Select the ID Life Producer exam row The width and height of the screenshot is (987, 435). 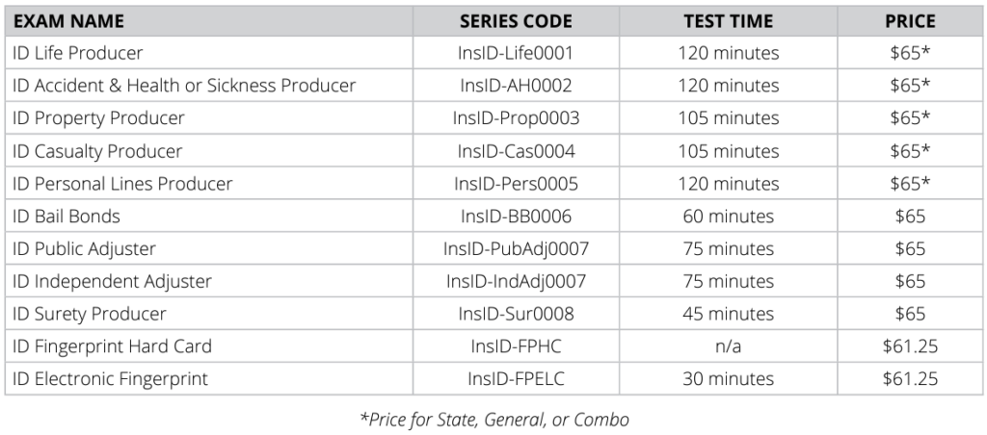click(x=78, y=53)
